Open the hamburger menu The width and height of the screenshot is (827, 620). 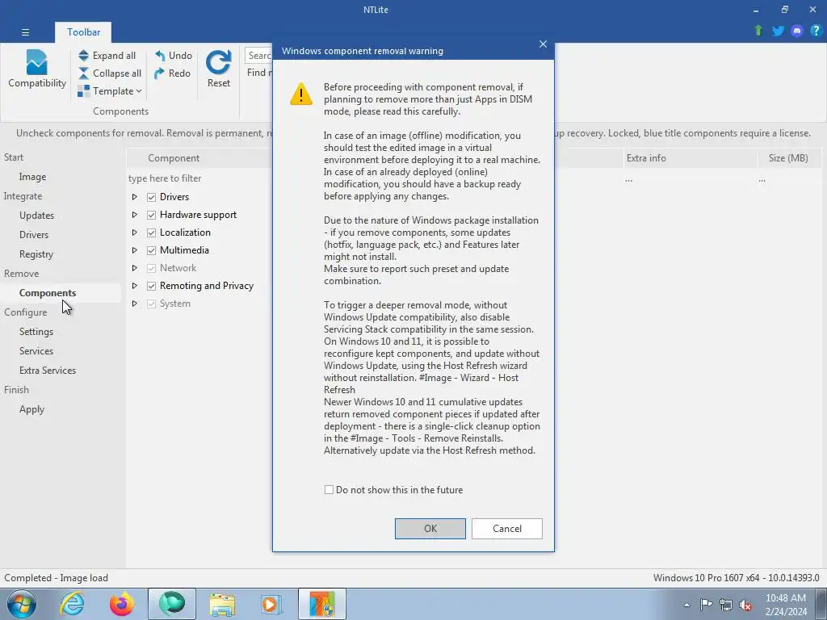(25, 32)
